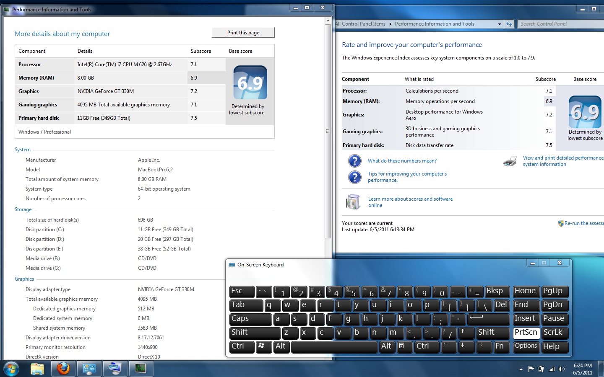604x377 pixels.
Task: Click the taskbar clock showing 6:24 PM
Action: (x=583, y=369)
